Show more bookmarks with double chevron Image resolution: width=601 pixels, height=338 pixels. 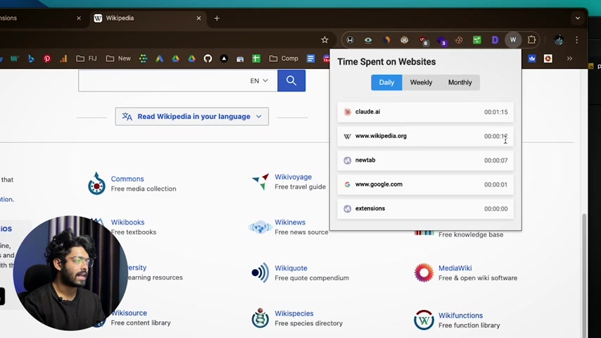(569, 58)
